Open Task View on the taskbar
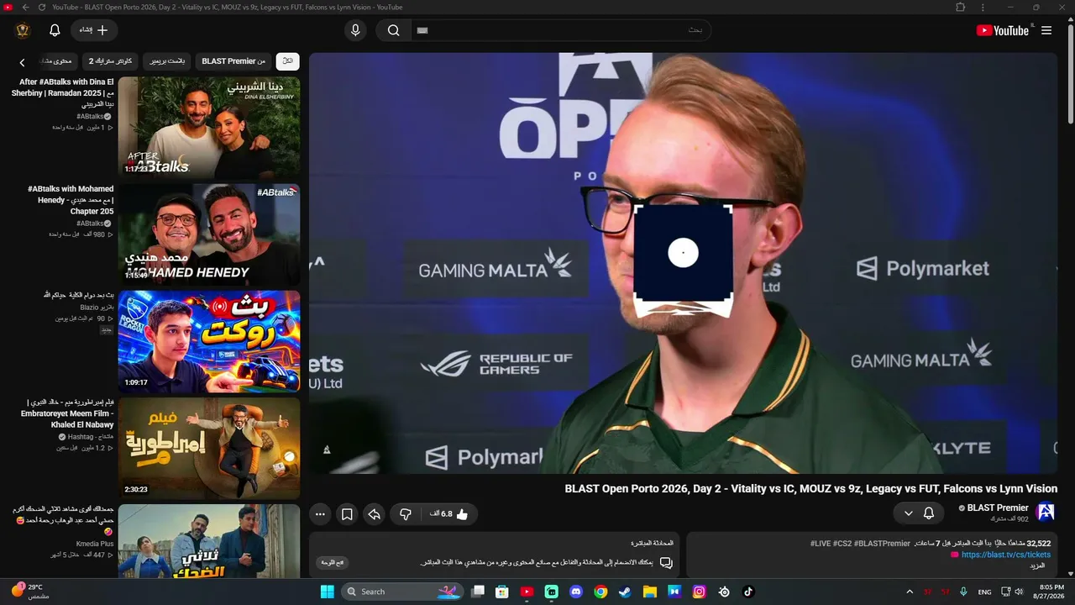This screenshot has height=605, width=1075. click(x=478, y=592)
